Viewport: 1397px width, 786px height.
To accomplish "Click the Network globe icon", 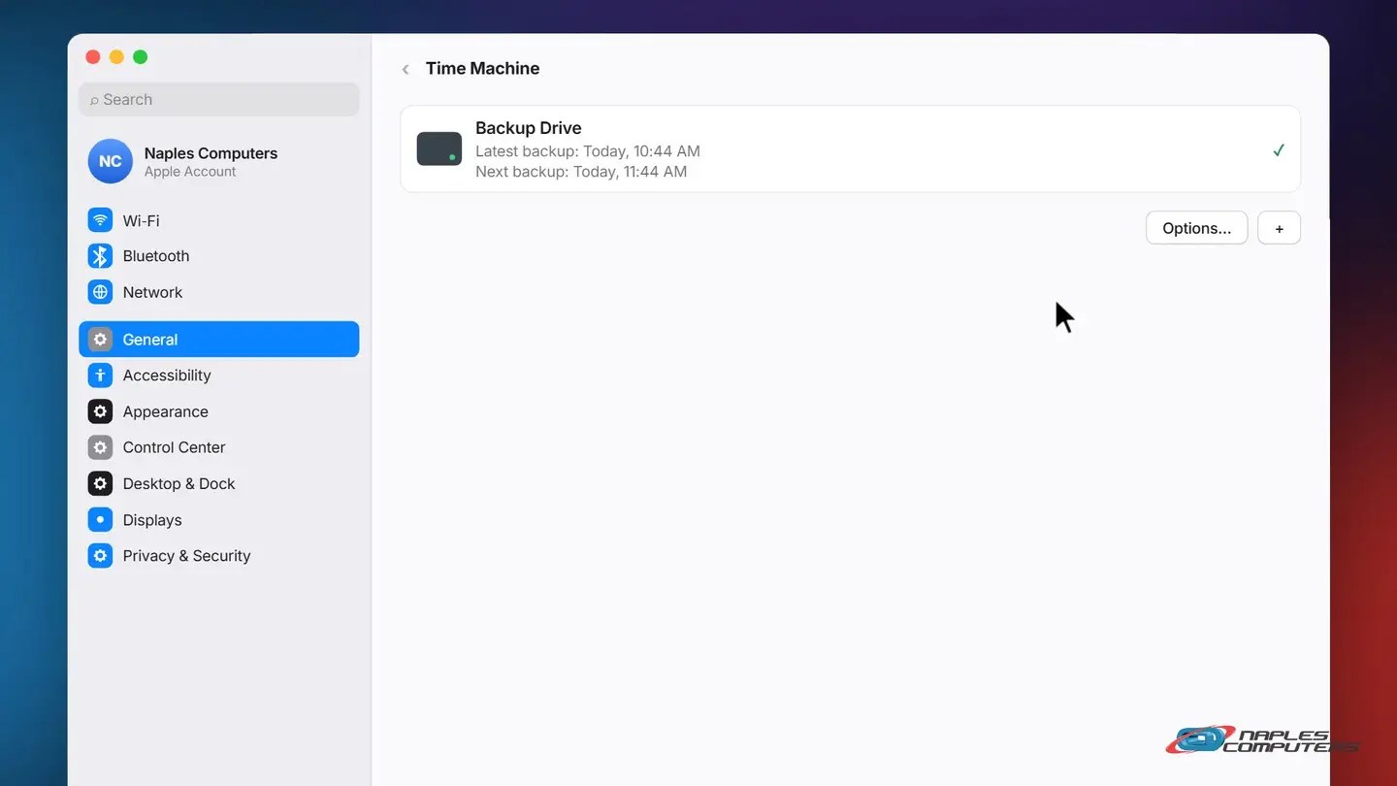I will click(x=100, y=292).
